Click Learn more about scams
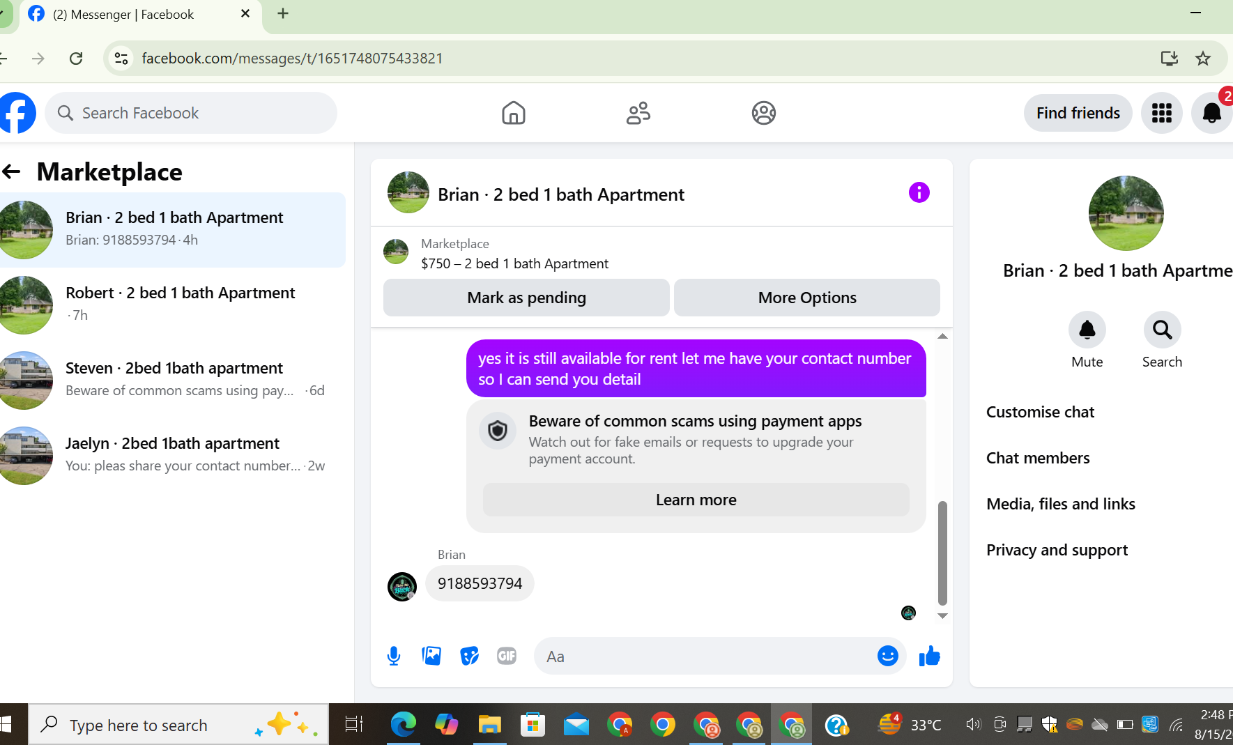 [696, 500]
